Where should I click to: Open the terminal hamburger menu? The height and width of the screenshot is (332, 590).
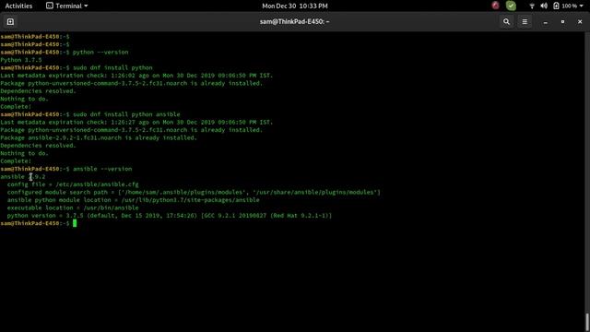coord(525,22)
